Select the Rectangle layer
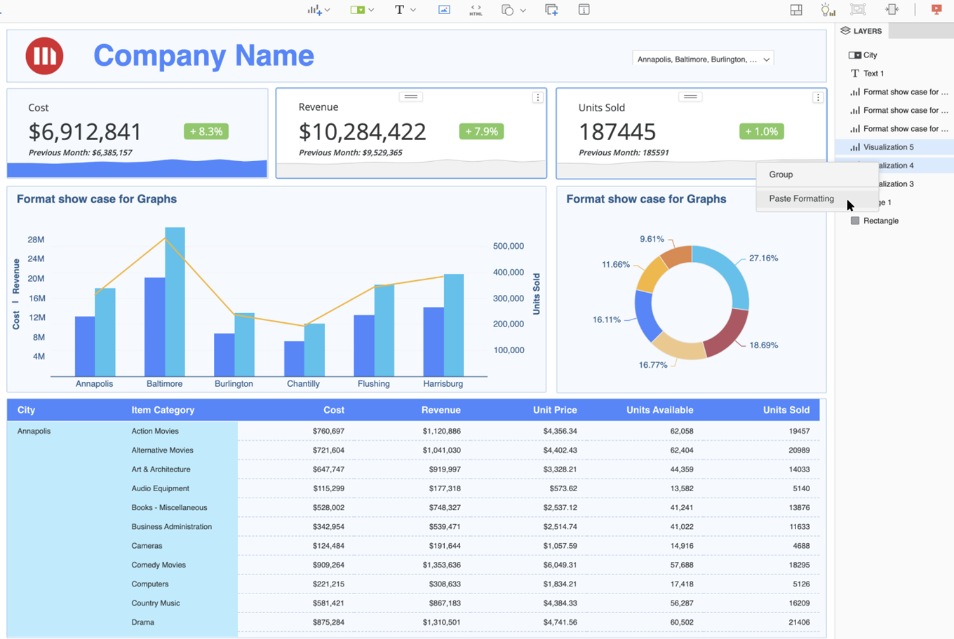This screenshot has width=954, height=639. point(880,221)
